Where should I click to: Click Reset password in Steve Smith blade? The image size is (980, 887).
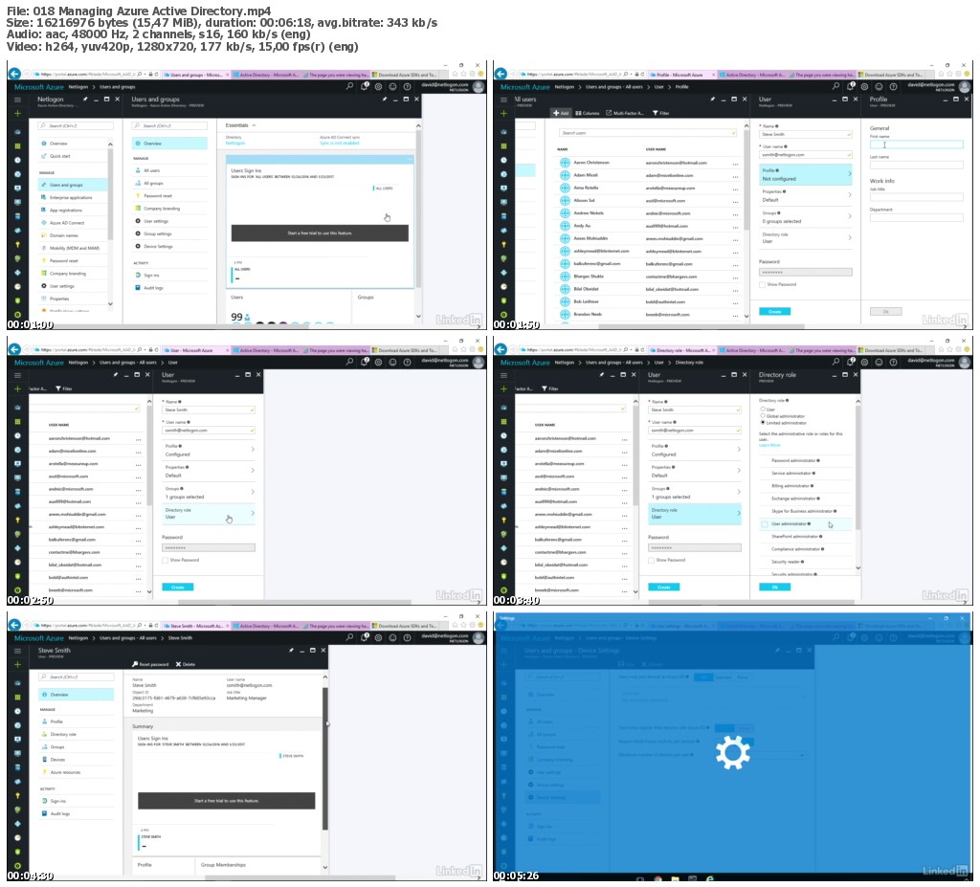(150, 664)
